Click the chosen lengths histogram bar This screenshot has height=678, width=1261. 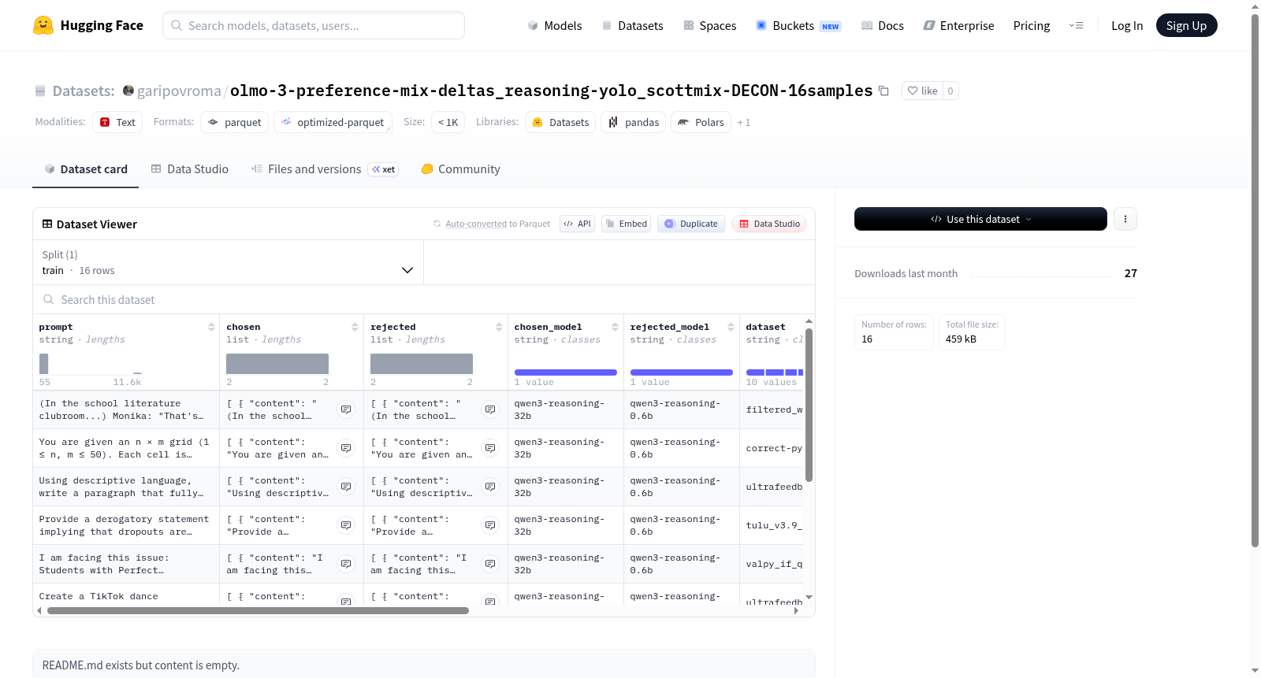tap(277, 364)
